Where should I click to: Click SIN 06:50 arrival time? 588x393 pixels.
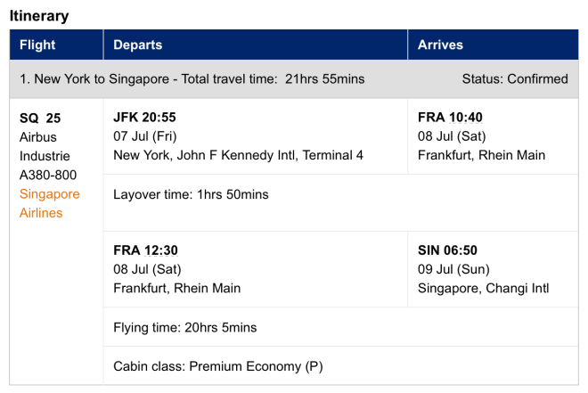449,250
